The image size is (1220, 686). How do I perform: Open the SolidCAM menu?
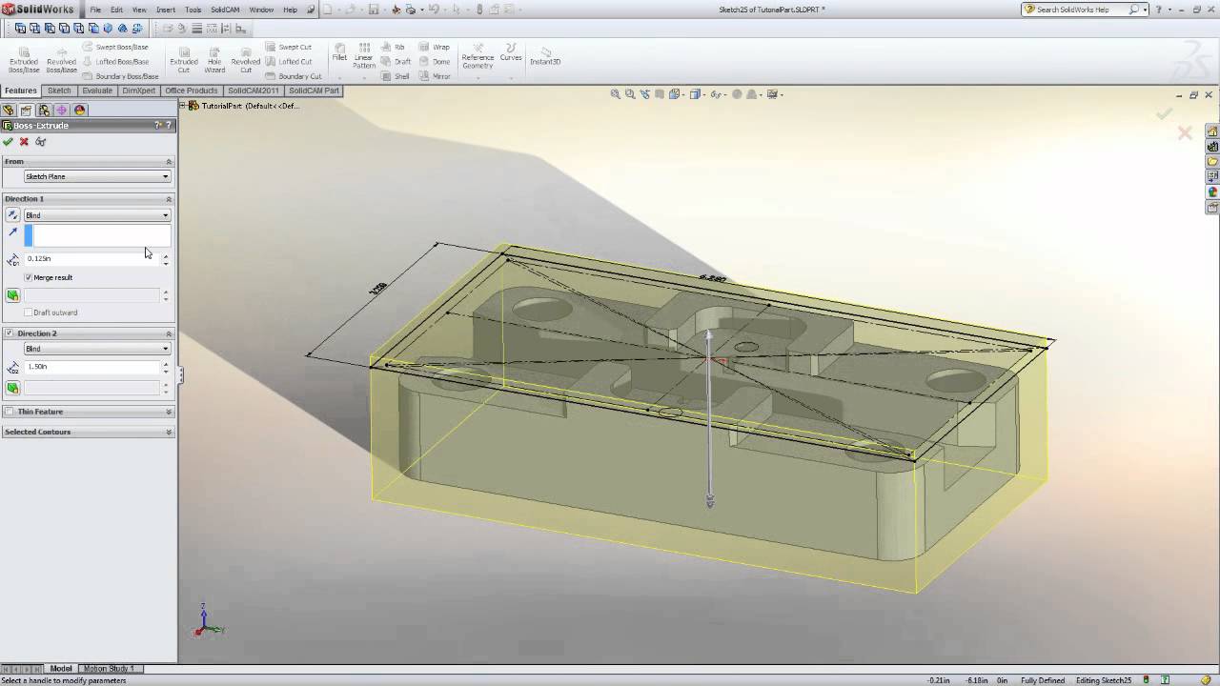tap(225, 10)
